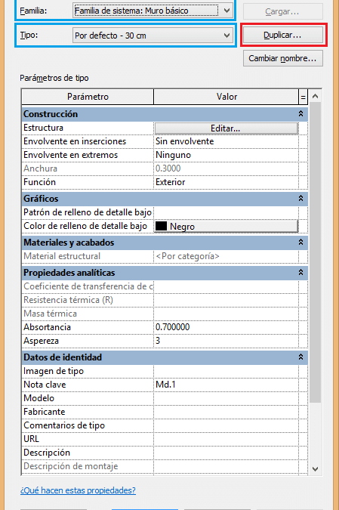339x510 pixels.
Task: Click the scrollbar up arrow
Action: (315, 96)
